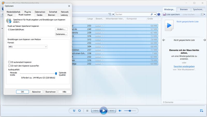
Task: Toggle shuffle in playback controls
Action: tap(74, 111)
